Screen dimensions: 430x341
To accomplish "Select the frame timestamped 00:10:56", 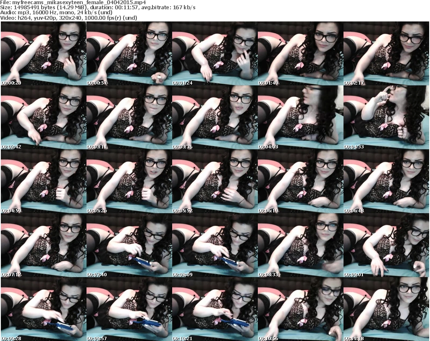I will 300,309.
